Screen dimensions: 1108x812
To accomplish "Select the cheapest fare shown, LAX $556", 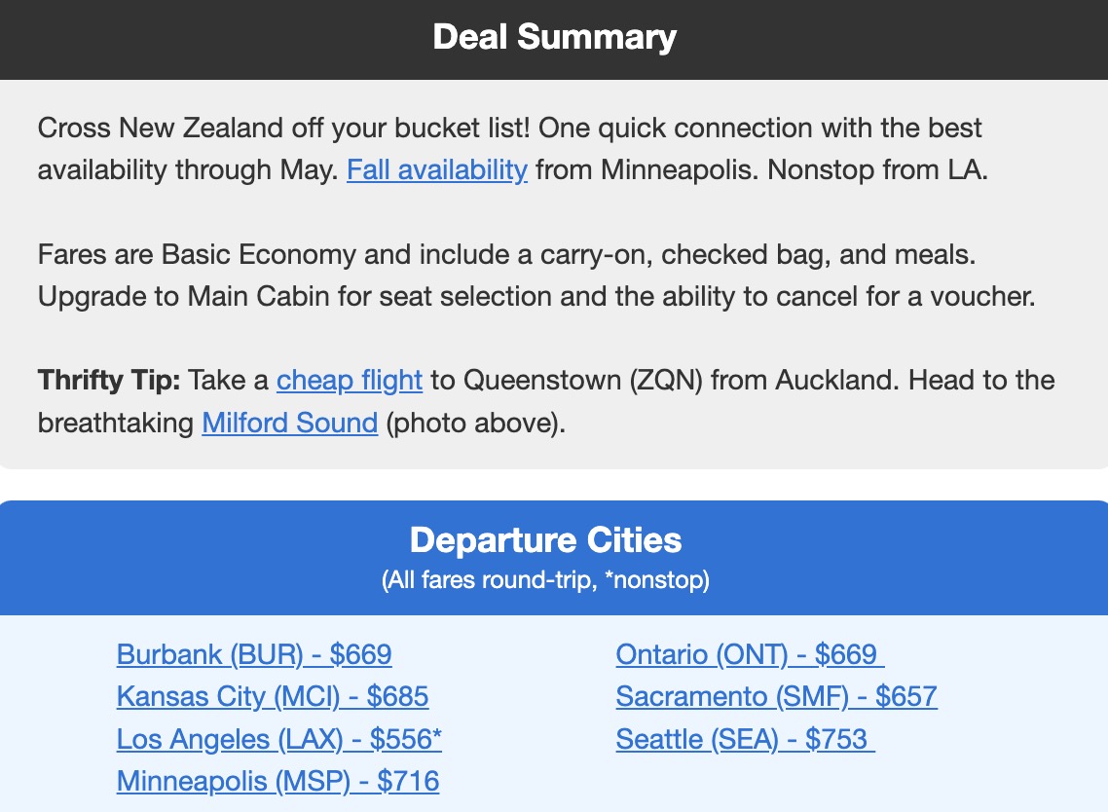I will (278, 739).
